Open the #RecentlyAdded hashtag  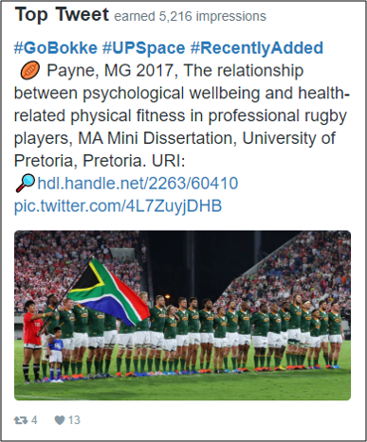(x=257, y=48)
